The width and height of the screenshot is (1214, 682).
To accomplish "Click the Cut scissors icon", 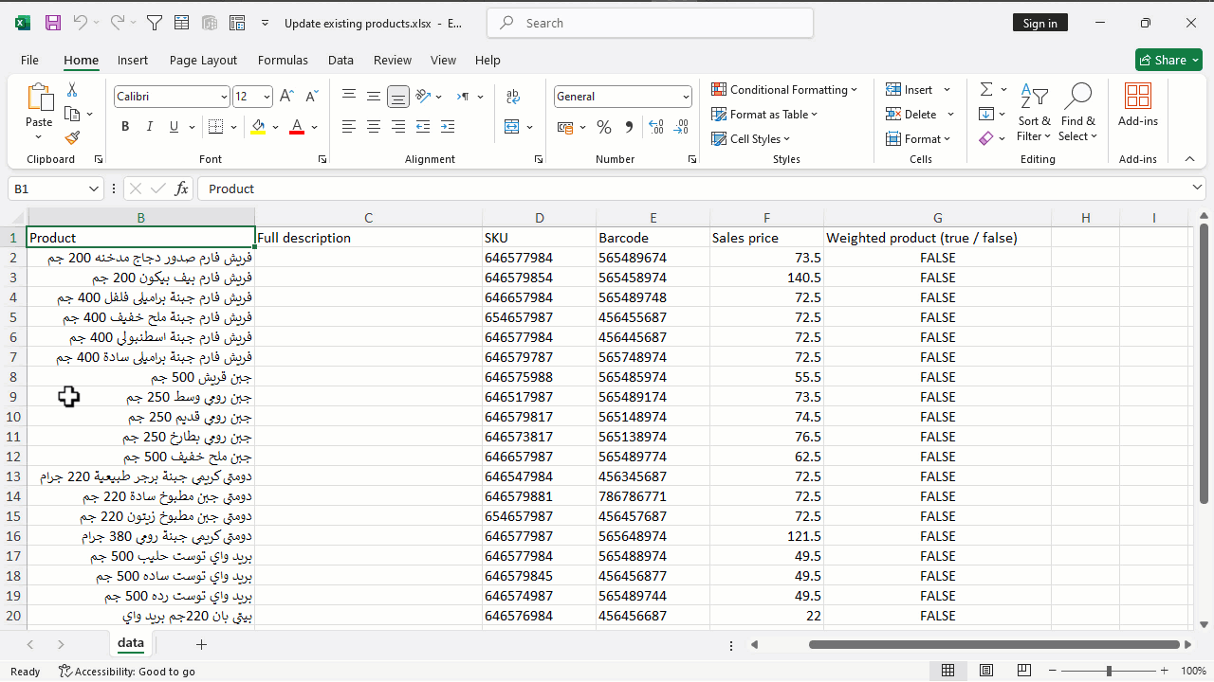I will (72, 90).
